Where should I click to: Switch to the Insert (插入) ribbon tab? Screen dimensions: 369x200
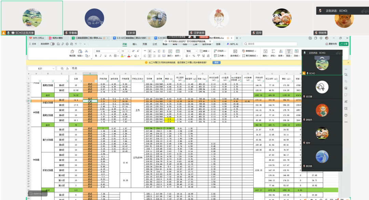pyautogui.click(x=135, y=44)
